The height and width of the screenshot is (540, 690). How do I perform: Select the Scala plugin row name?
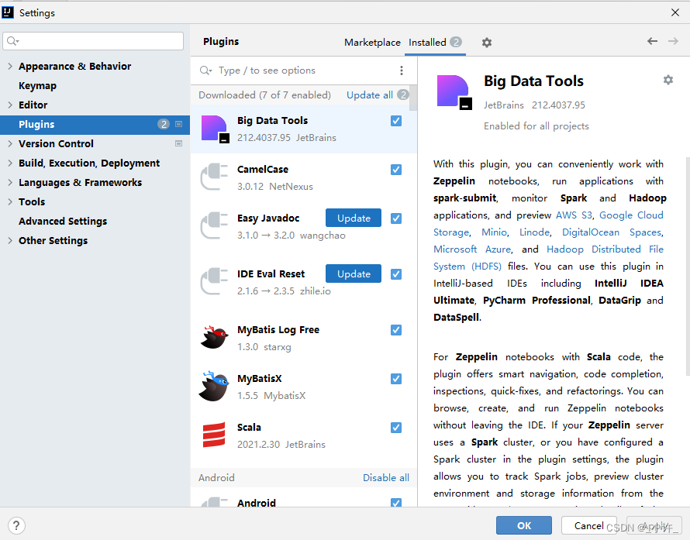click(249, 428)
